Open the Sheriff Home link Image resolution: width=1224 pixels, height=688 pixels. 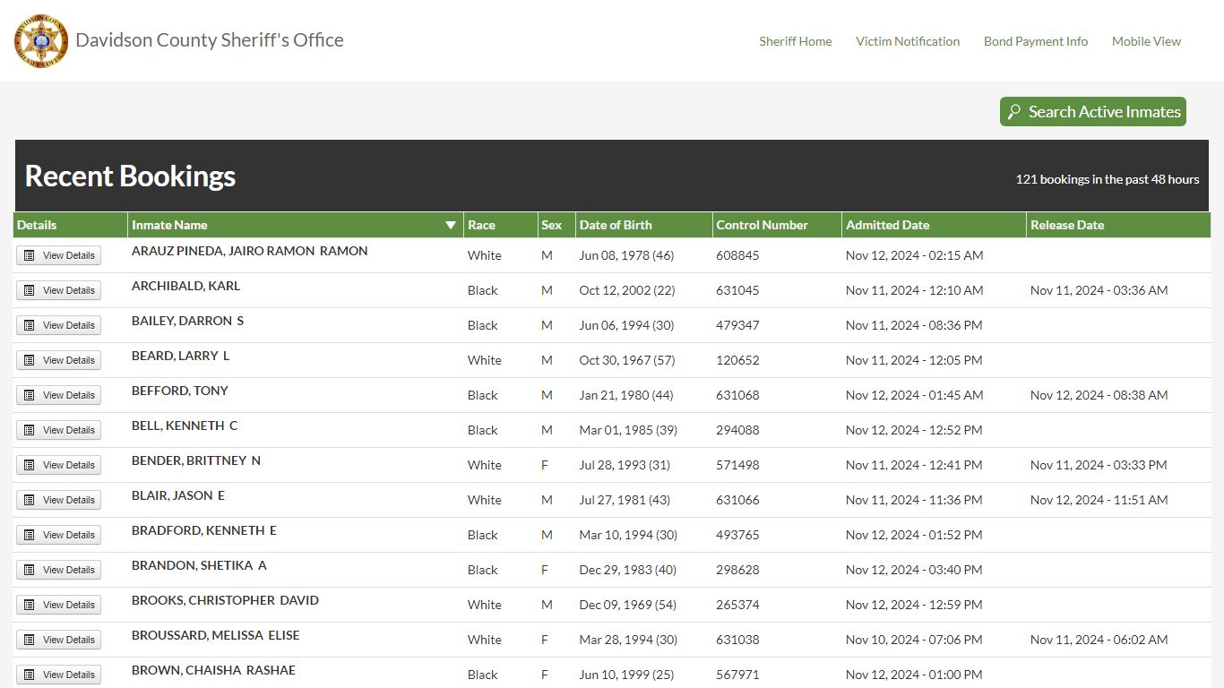click(x=796, y=41)
